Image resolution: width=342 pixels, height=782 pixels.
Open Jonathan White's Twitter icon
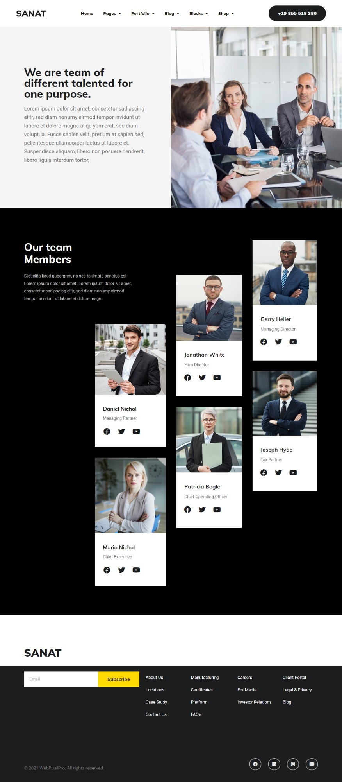[x=202, y=378]
